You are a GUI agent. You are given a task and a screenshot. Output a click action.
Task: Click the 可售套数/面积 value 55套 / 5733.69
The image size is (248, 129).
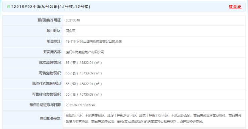click(x=84, y=73)
